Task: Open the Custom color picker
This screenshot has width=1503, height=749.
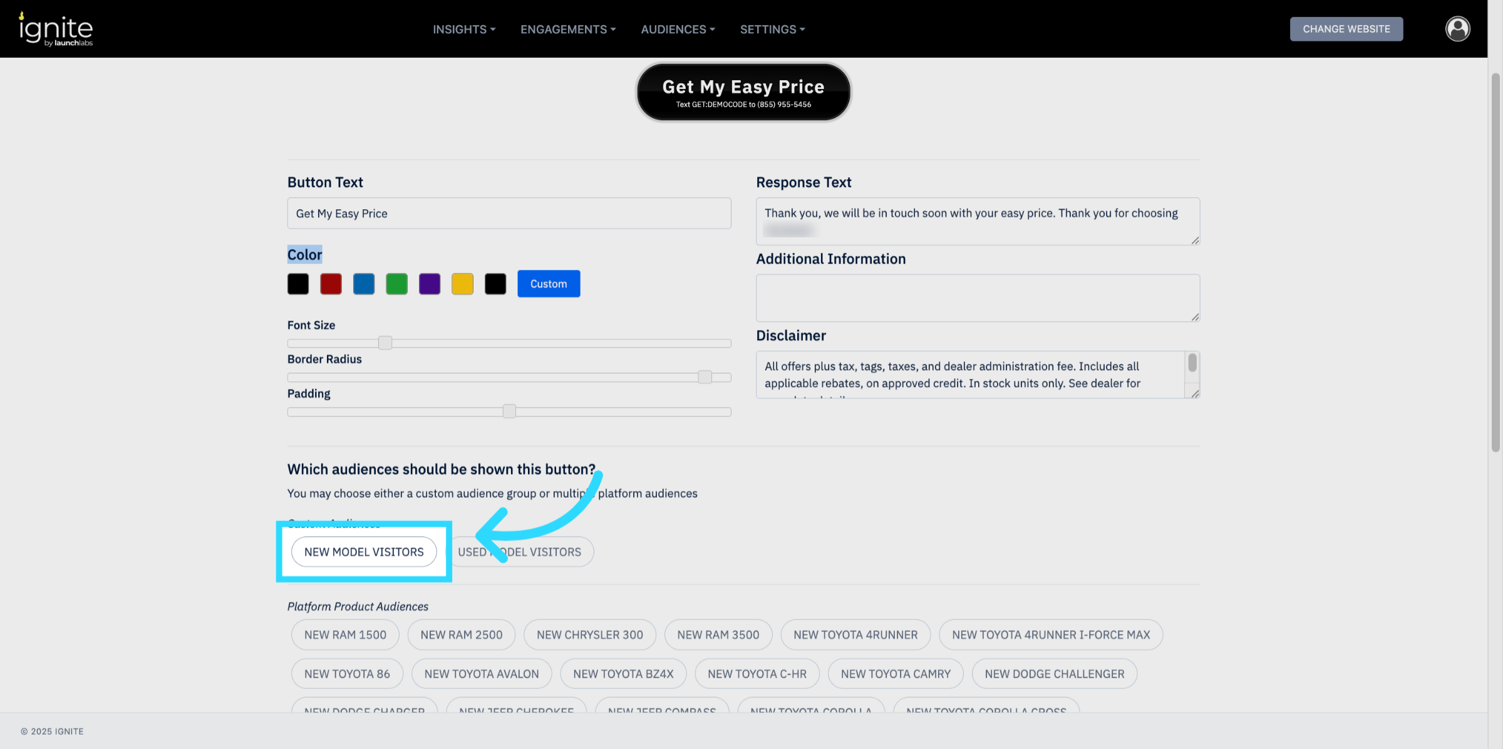Action: coord(549,284)
